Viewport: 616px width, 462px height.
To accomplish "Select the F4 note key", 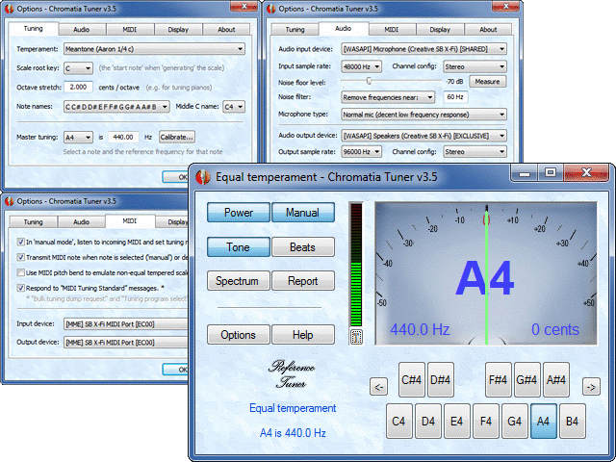I will (486, 422).
